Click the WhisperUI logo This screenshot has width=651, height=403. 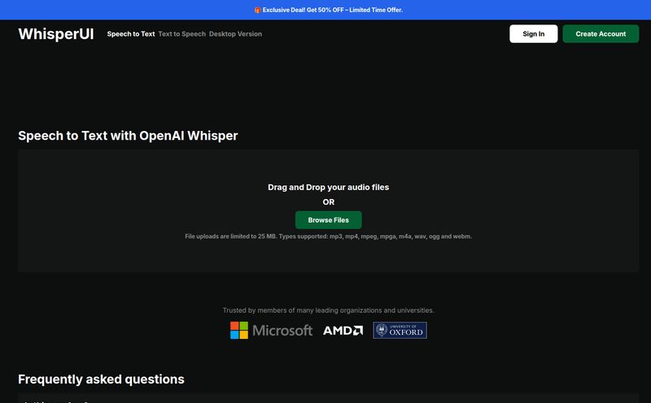click(56, 34)
